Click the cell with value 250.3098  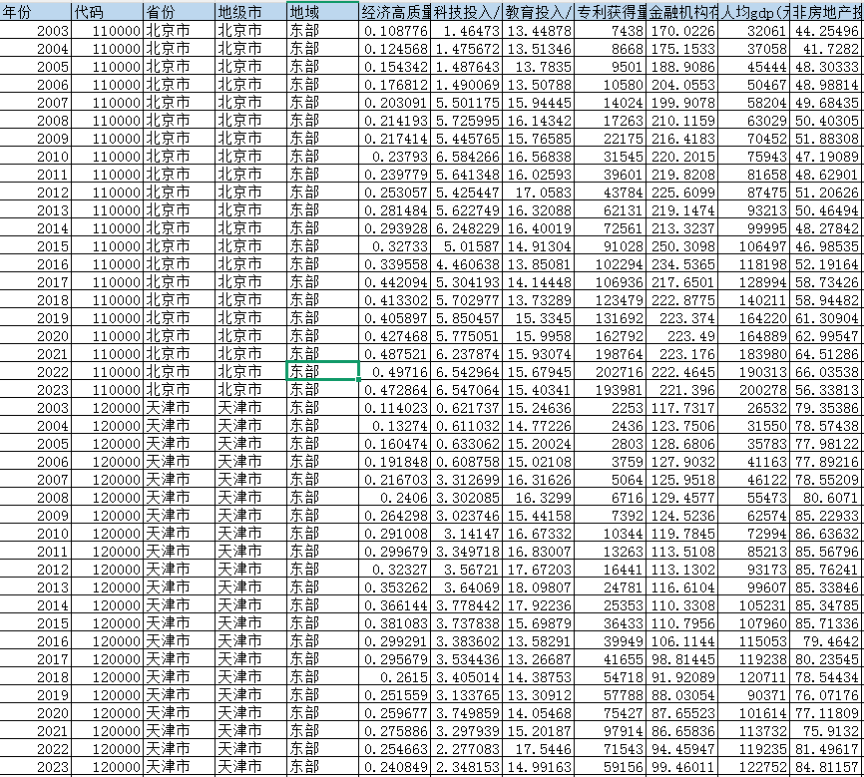(x=682, y=245)
